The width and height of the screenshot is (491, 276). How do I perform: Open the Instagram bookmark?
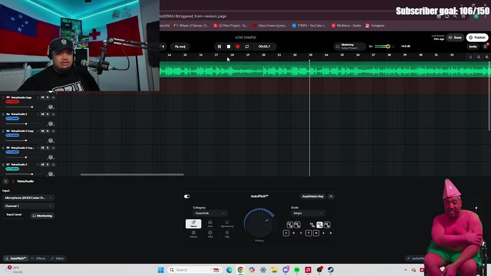tap(375, 26)
